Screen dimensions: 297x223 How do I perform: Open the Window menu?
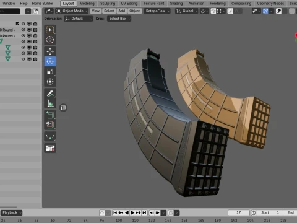tap(9, 3)
